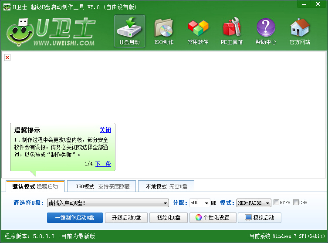Image resolution: width=328 pixels, height=243 pixels.
Task: Open 常用软件 colored cubes icon
Action: 198,31
